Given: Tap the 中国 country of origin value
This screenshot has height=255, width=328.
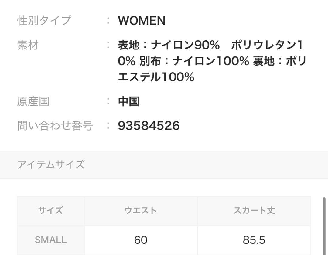Looking at the screenshot, I should [128, 101].
